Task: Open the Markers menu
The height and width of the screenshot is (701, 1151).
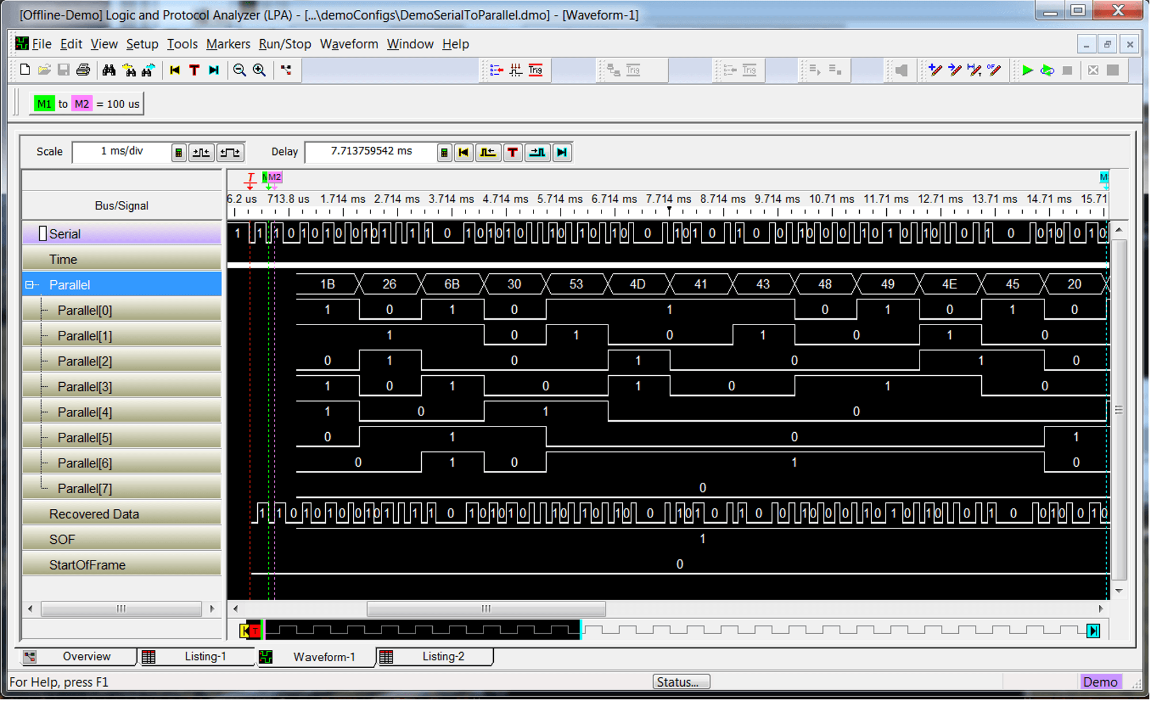Action: pyautogui.click(x=228, y=44)
